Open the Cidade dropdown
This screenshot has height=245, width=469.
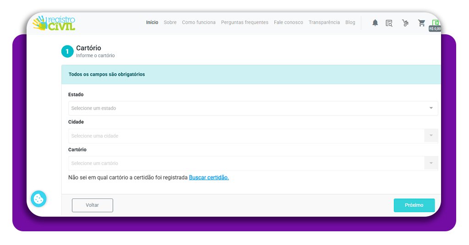(x=253, y=136)
